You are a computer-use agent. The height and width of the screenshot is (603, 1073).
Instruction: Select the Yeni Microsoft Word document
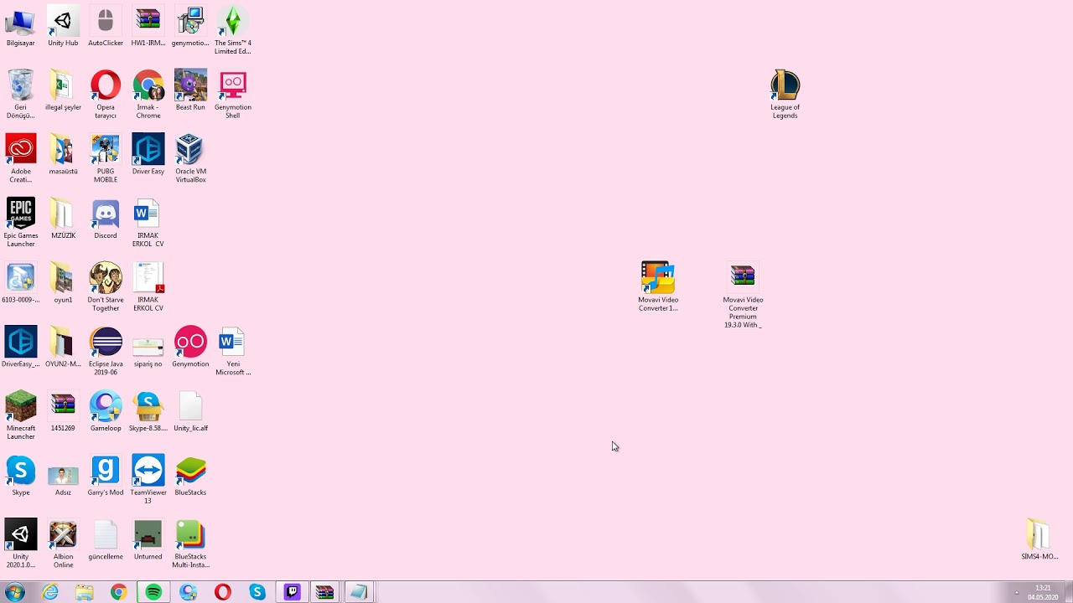tap(233, 352)
